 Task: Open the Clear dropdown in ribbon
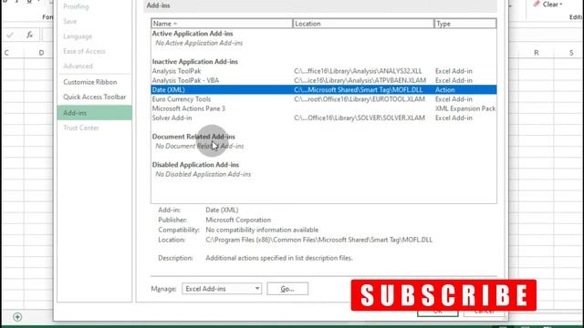coord(547,5)
